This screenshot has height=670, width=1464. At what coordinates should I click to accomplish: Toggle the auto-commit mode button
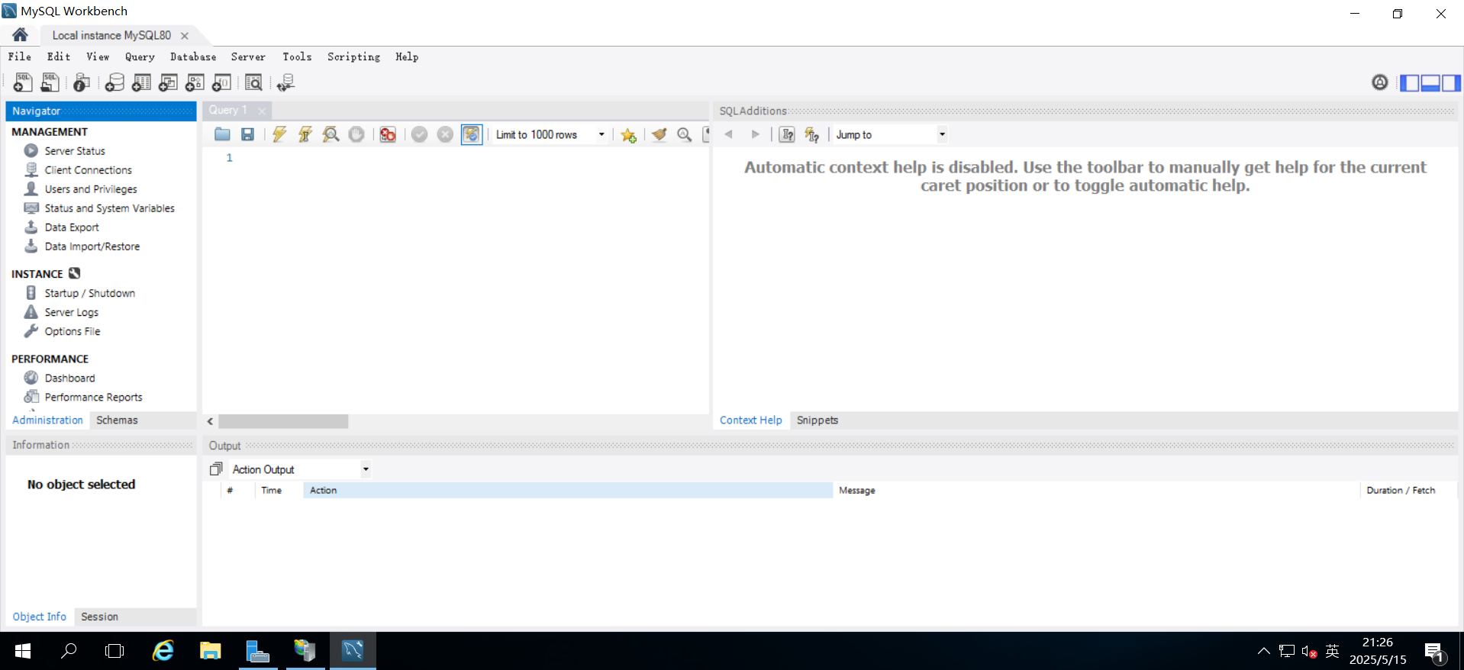click(x=472, y=134)
